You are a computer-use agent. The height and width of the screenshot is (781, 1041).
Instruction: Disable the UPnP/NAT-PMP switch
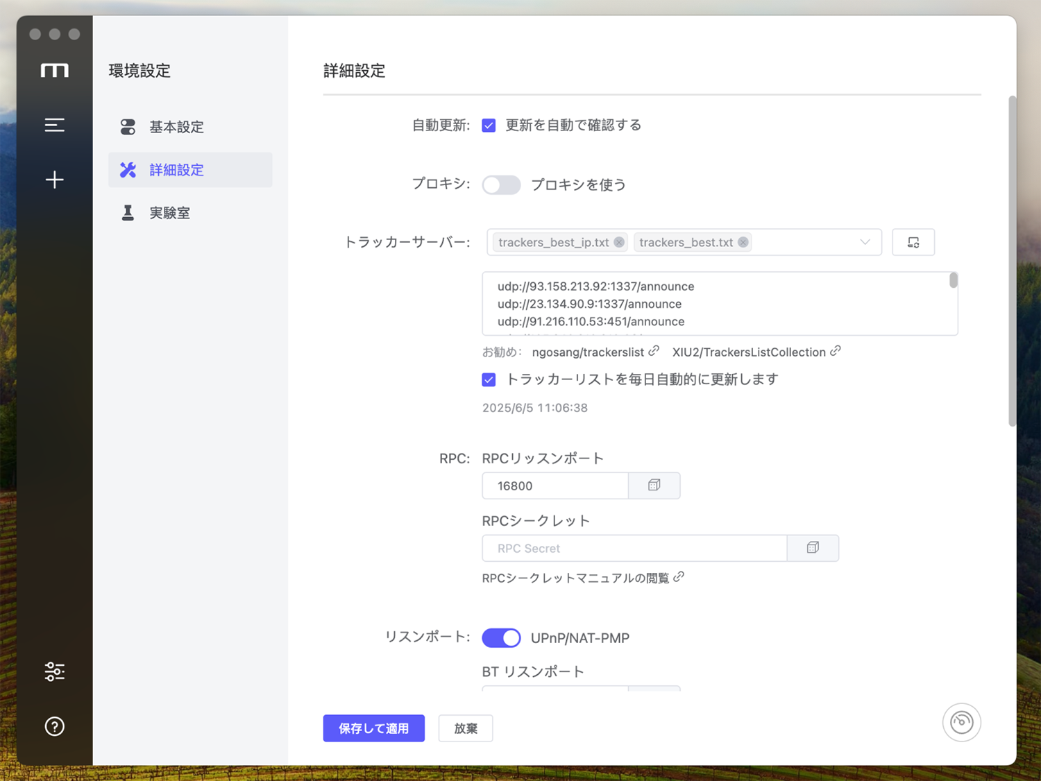tap(501, 637)
